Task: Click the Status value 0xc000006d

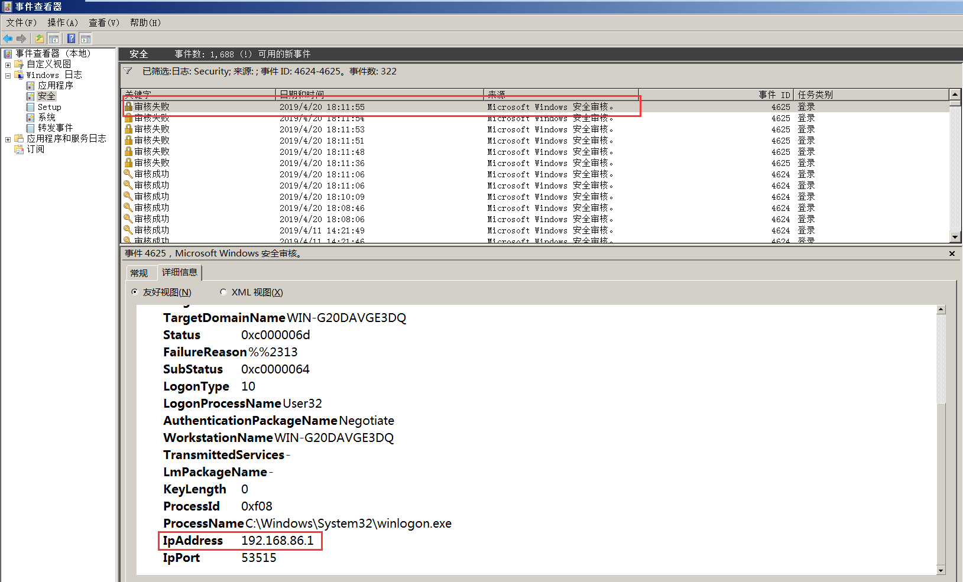Action: [x=275, y=335]
